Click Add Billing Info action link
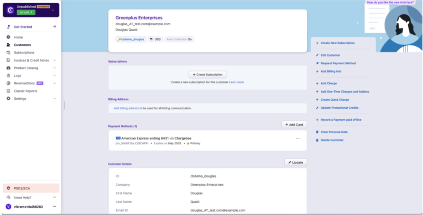This screenshot has width=423, height=215. pos(331,71)
